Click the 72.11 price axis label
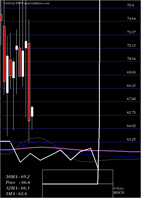This screenshot has height=198, width=141. 131,45
